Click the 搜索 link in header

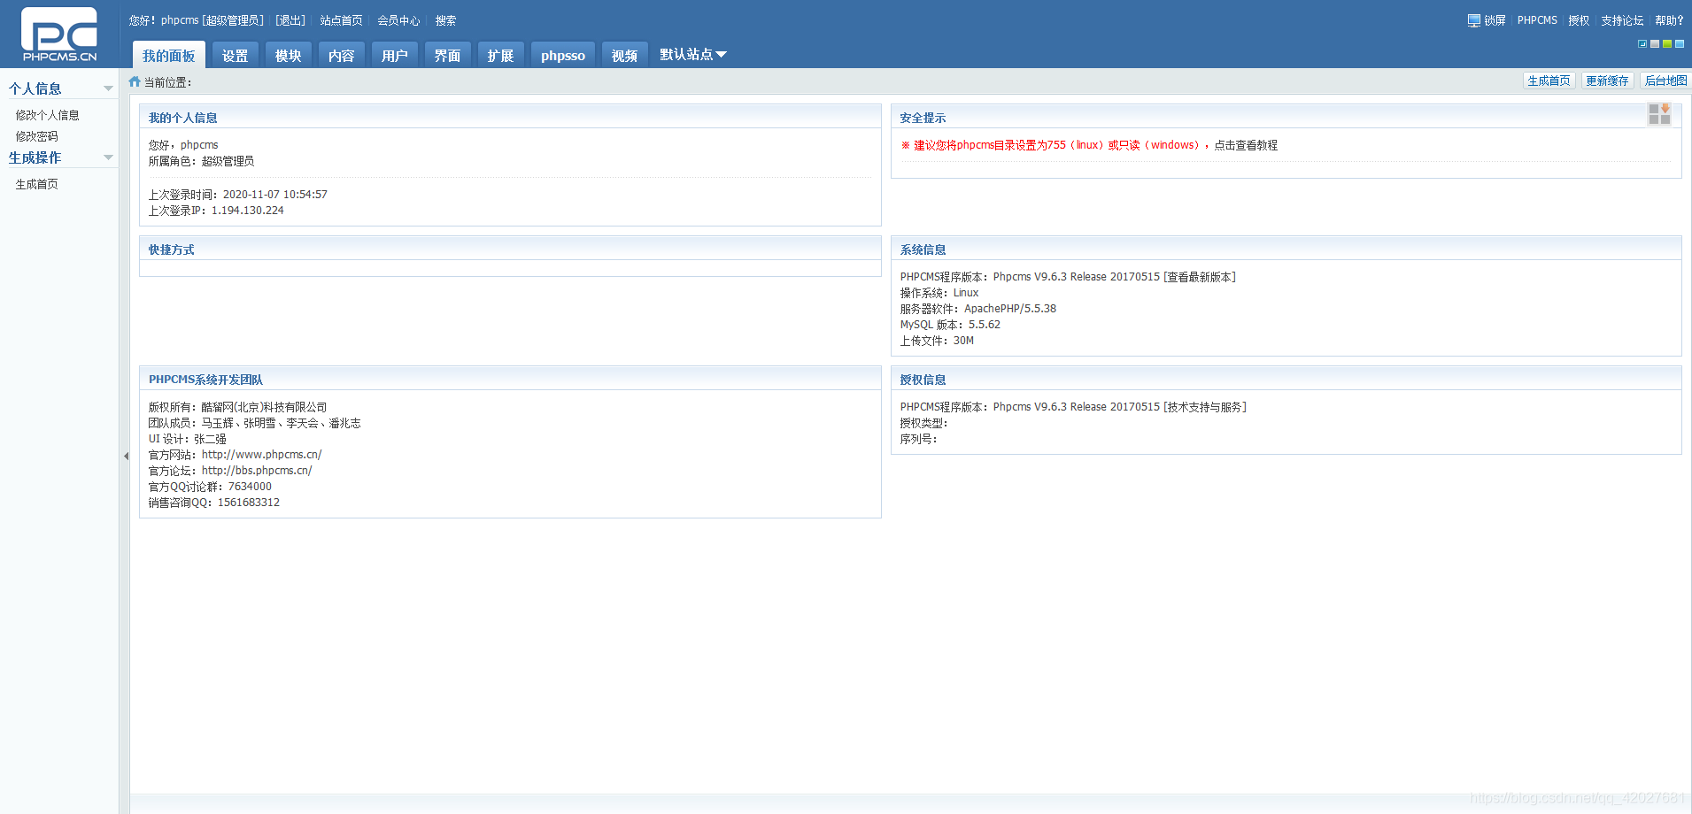coord(445,20)
